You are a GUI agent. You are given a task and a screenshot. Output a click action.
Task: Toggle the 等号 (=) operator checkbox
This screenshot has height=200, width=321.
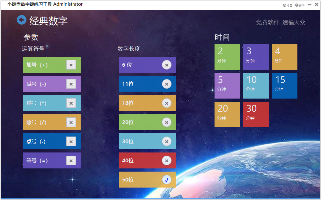pyautogui.click(x=71, y=160)
